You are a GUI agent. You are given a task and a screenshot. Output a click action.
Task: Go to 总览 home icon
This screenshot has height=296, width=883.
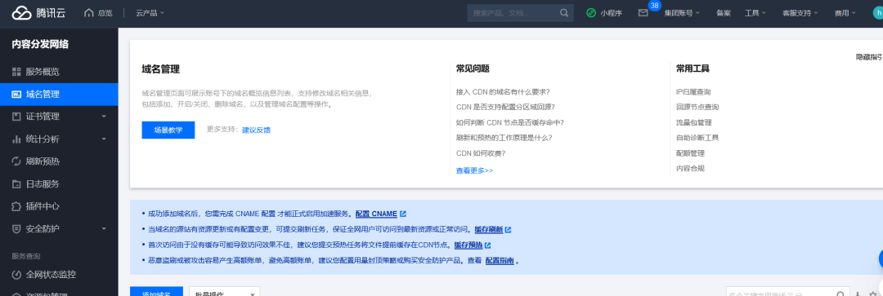coord(98,13)
